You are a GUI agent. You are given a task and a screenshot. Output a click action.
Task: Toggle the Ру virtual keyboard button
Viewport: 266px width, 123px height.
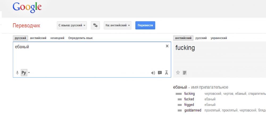(x=24, y=73)
